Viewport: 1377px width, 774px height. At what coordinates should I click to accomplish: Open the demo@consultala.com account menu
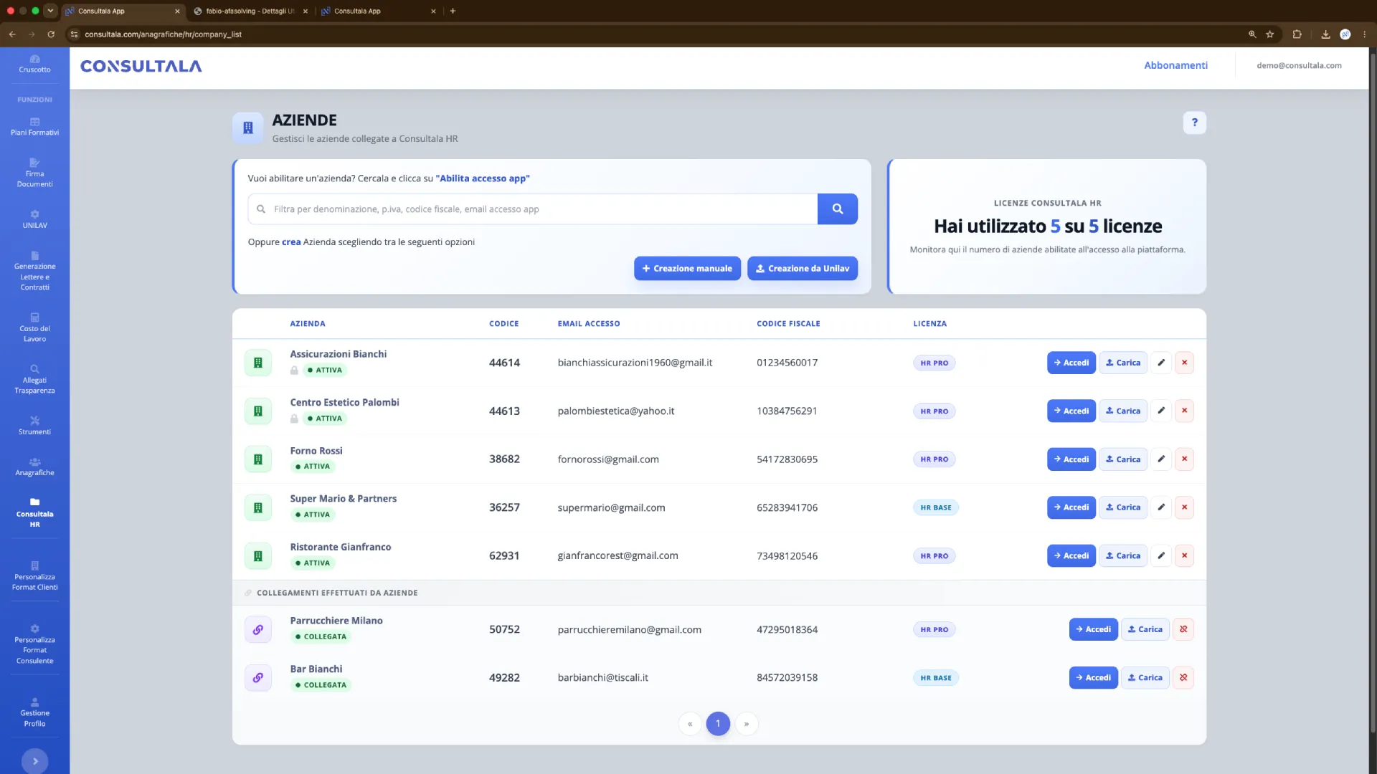point(1299,65)
